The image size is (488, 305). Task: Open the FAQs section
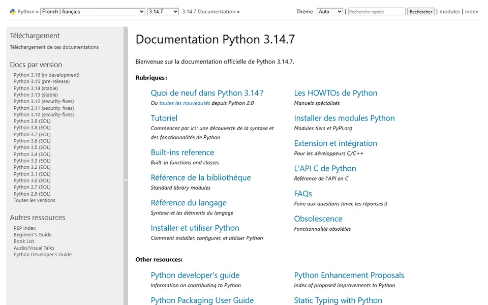pos(303,194)
